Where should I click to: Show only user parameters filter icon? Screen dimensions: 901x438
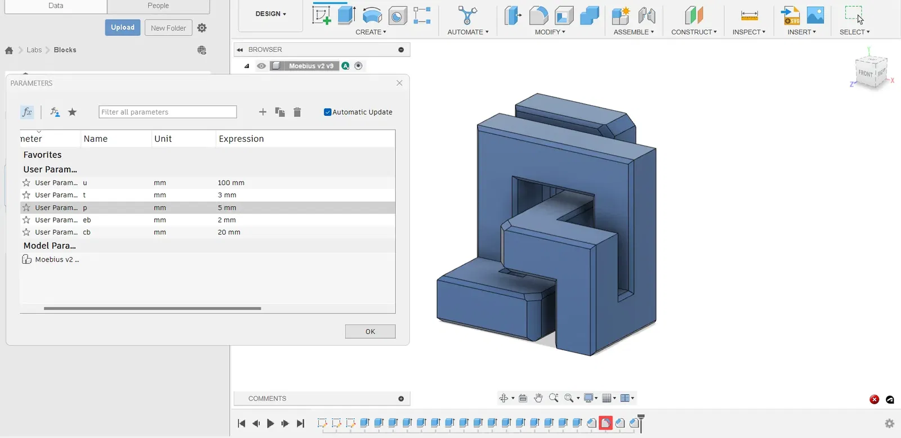55,112
